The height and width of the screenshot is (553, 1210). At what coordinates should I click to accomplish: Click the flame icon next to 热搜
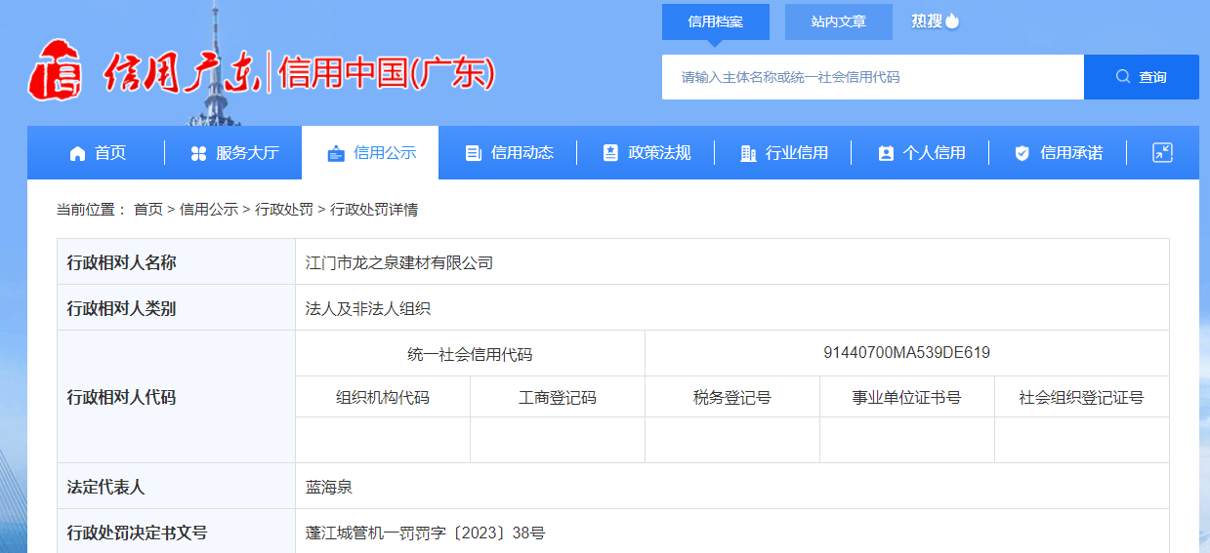tap(952, 20)
